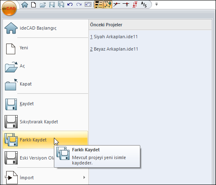Click the restore/revert icon after Redo

click(x=88, y=5)
